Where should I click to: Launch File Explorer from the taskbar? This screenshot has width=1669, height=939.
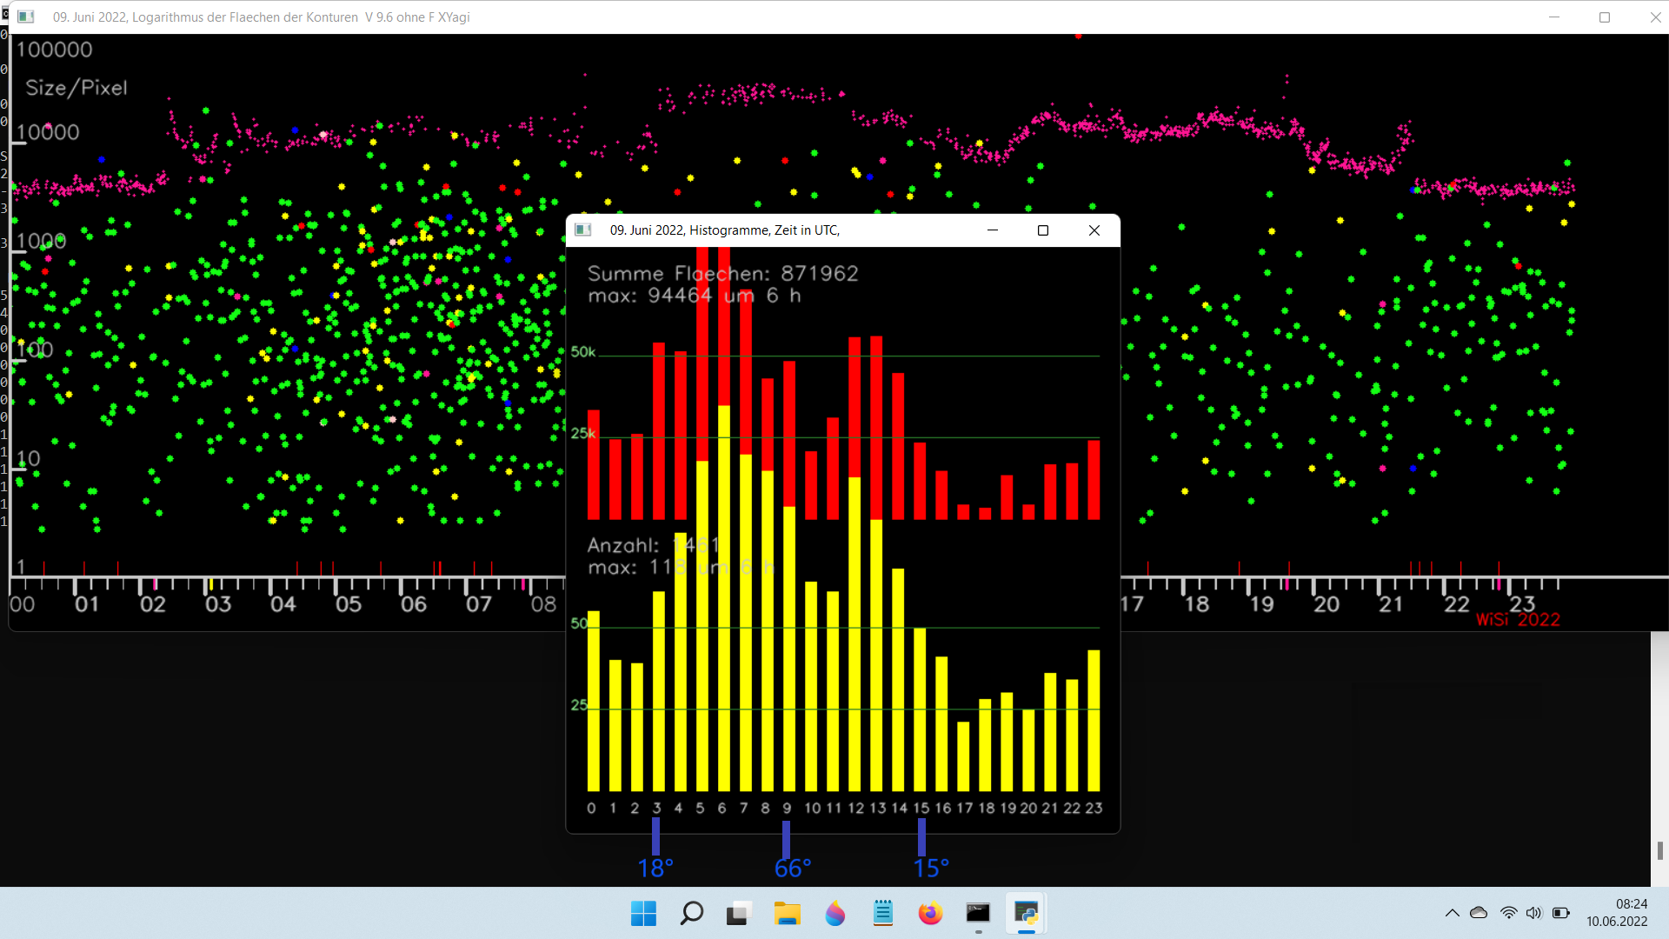pos(788,914)
